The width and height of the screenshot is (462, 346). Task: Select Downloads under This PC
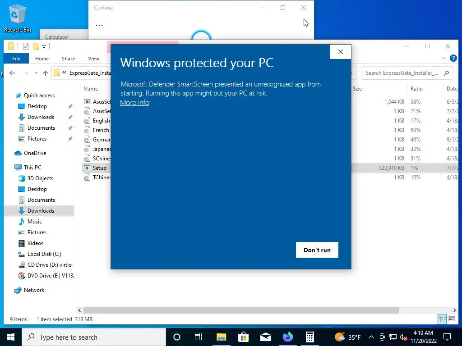(x=41, y=211)
